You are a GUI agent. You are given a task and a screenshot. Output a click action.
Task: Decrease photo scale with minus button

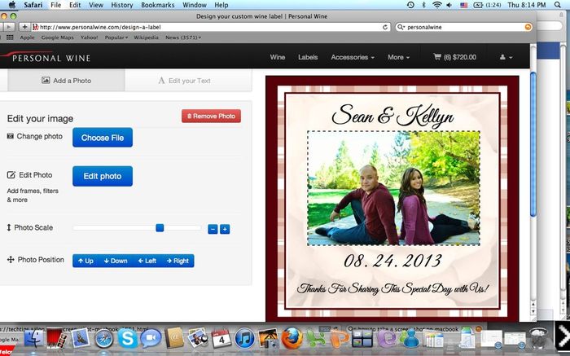tap(213, 230)
